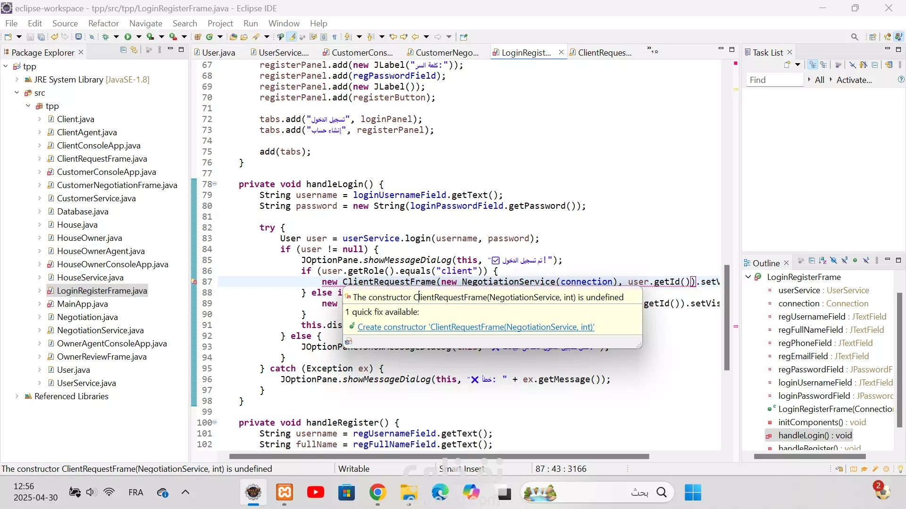Viewport: 906px width, 509px height.
Task: Select the Java perspective icon
Action: point(899,37)
